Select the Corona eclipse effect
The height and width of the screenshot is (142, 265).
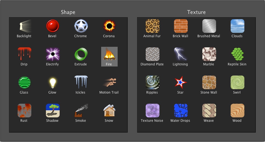pos(109,26)
